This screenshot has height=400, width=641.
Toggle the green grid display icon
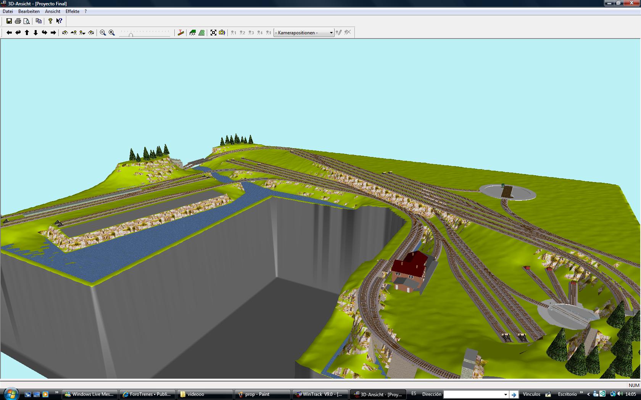201,33
